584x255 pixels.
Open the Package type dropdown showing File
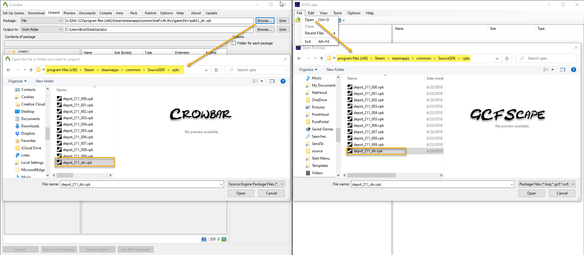(x=42, y=21)
